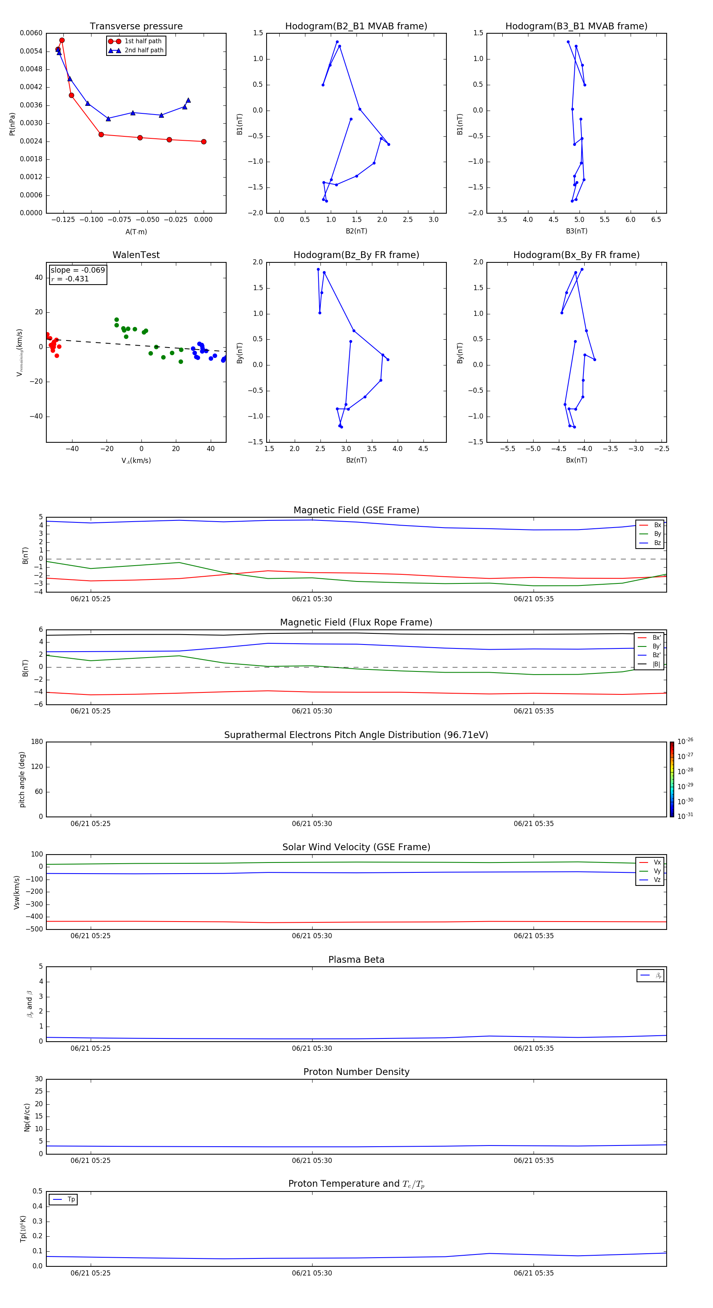This screenshot has width=713, height=1308.
Task: Click the black |B| curve in Flux Rope plot
Action: click(356, 634)
